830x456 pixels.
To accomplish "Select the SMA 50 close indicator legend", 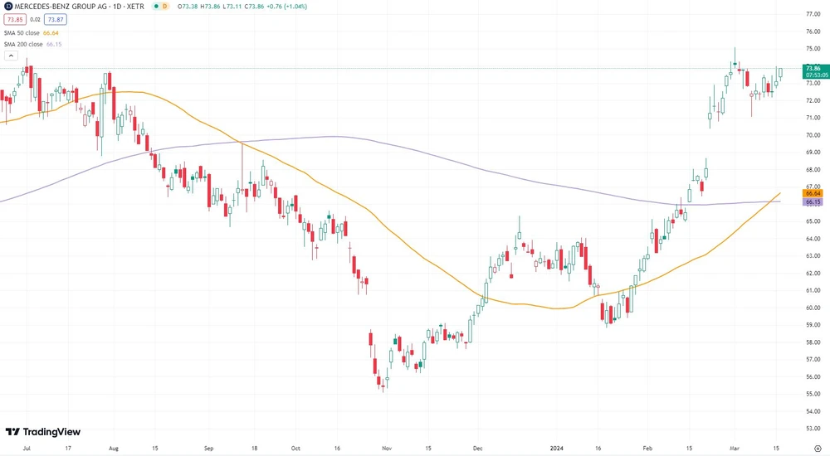I will [22, 32].
